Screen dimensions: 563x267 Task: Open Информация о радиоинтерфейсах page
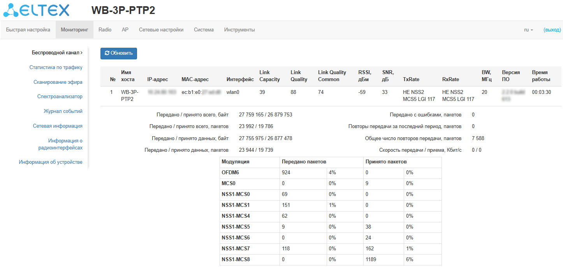[x=60, y=144]
